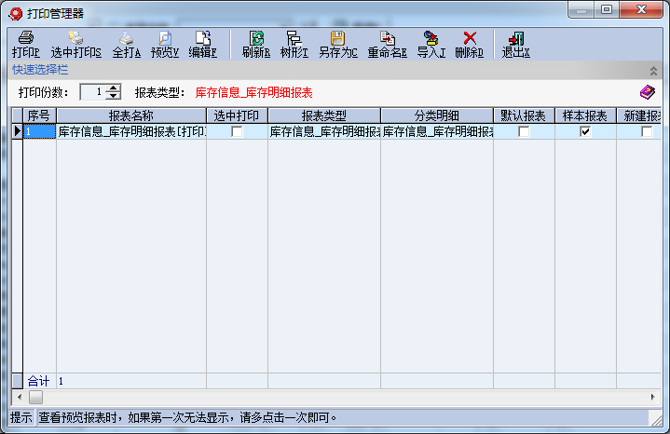
Task: Uncheck the 样本报表 checkbox in row 1
Action: [x=585, y=132]
